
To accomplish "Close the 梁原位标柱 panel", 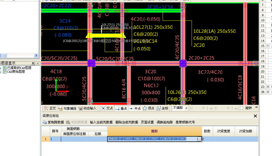I will [x=255, y=116].
